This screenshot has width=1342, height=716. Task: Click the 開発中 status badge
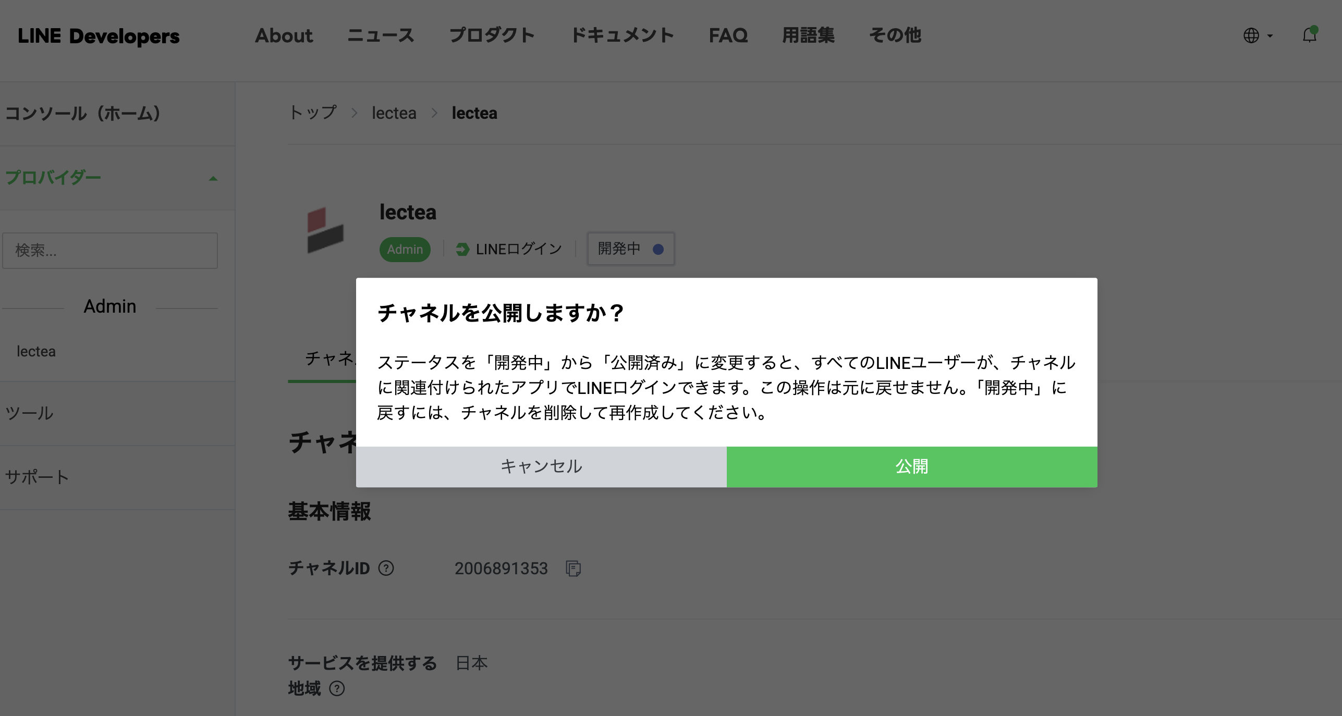[x=630, y=249]
